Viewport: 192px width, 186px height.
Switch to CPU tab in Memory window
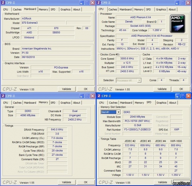point(6,103)
